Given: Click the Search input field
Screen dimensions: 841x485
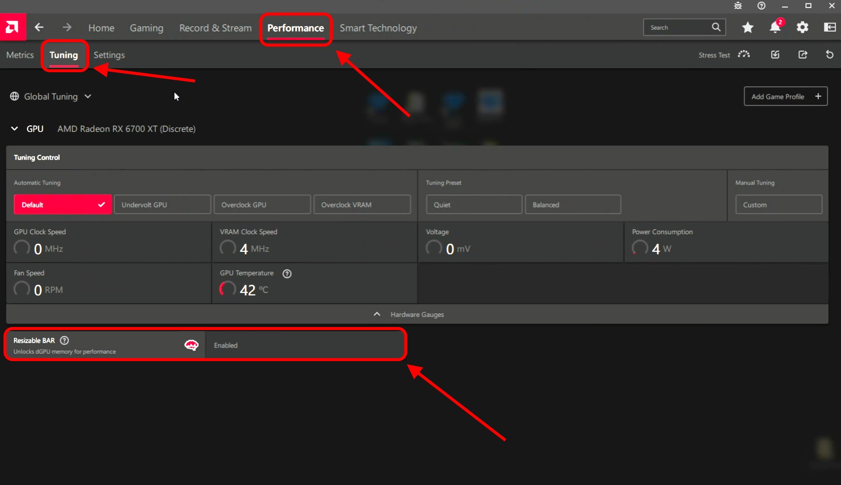Looking at the screenshot, I should [677, 28].
